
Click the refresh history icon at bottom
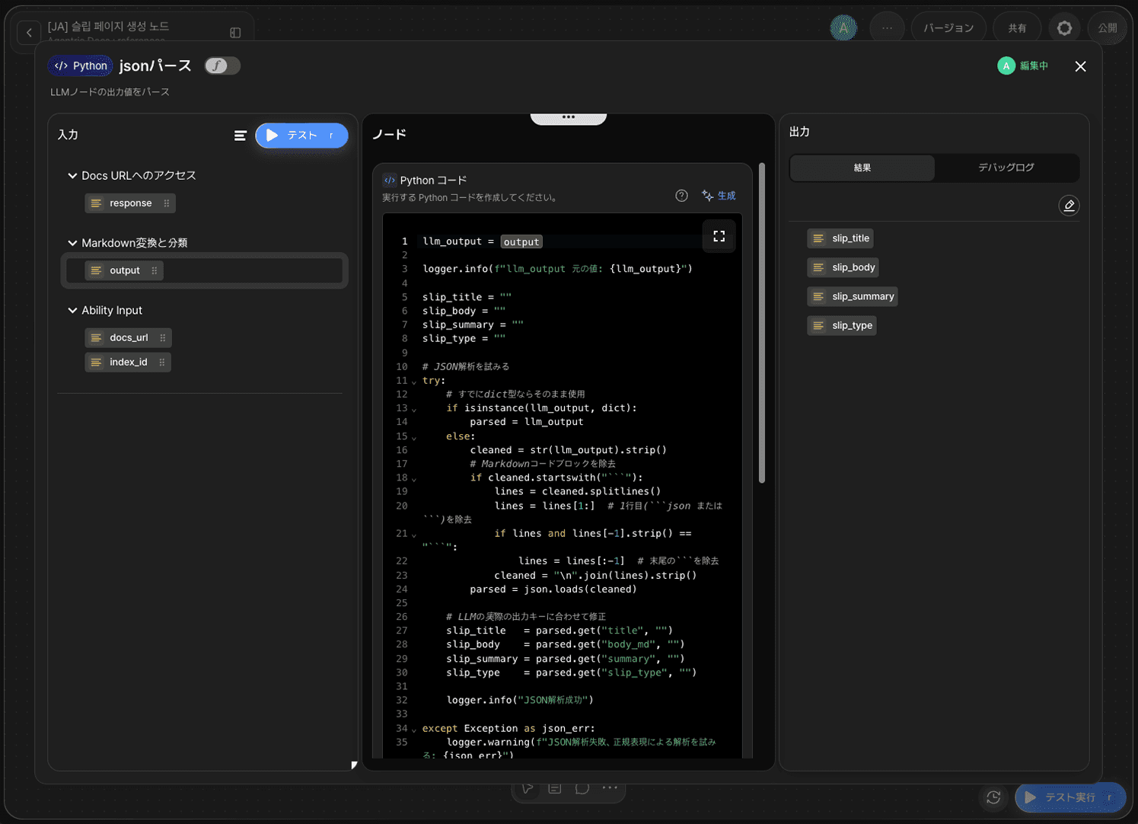coord(993,797)
